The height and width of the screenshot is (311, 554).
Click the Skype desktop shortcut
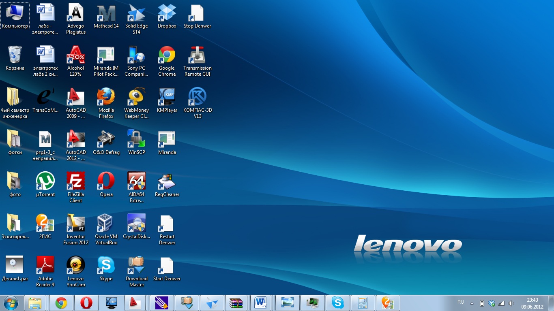pyautogui.click(x=106, y=269)
